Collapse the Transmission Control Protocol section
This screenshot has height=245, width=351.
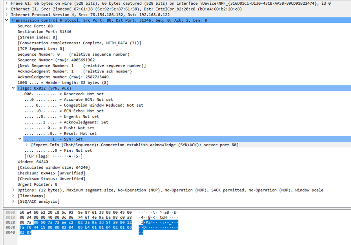pos(7,20)
